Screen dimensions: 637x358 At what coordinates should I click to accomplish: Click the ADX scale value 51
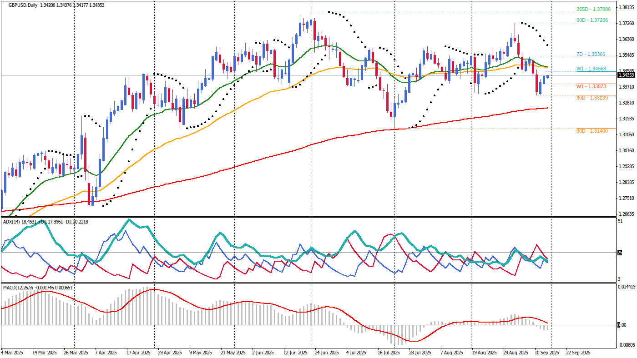pos(620,221)
